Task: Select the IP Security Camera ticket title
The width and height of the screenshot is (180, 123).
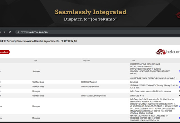Action: [x=39, y=41]
